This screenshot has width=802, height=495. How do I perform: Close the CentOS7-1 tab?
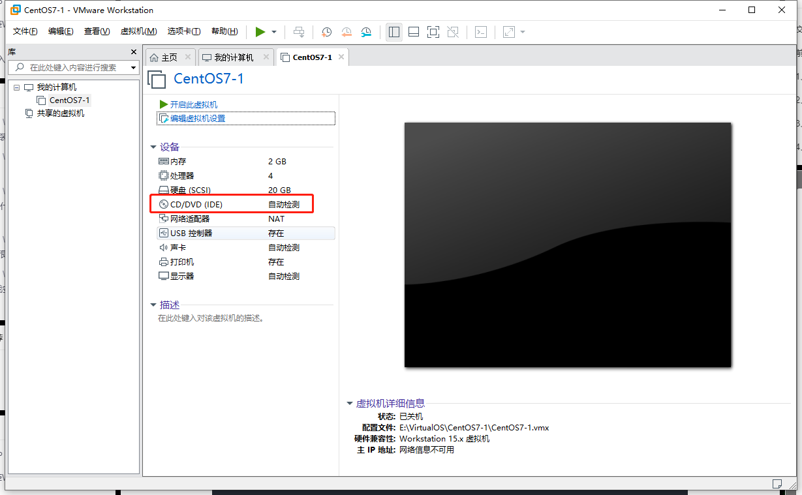(341, 57)
